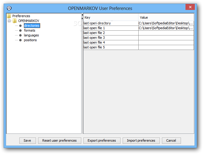
Task: Click empty value cell for last open file 5
Action: [x=166, y=47]
